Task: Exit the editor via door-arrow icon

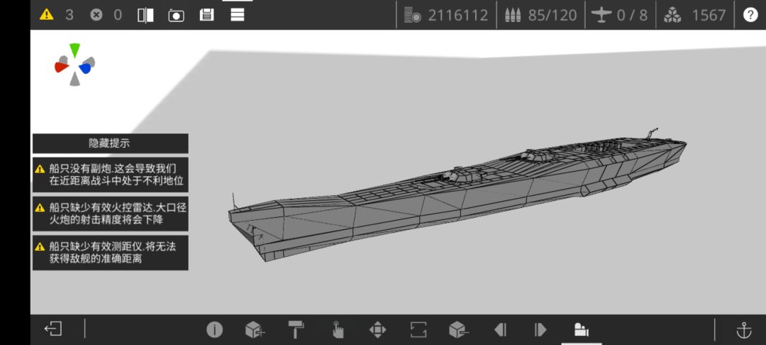Action: click(52, 329)
